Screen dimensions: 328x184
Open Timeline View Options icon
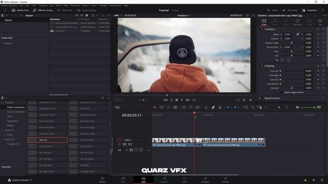click(117, 107)
